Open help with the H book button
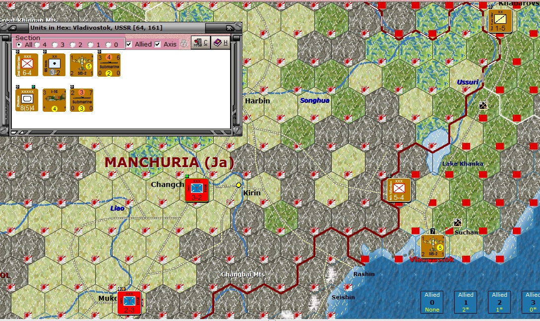 pos(220,43)
